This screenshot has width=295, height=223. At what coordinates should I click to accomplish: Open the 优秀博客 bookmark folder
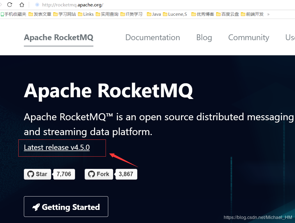[202, 14]
